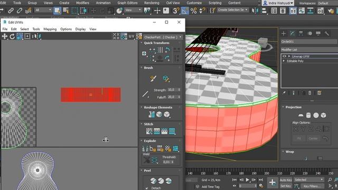The image size is (338, 190).
Task: Toggle the Unwrap UVW modifier eye icon
Action: (x=284, y=56)
